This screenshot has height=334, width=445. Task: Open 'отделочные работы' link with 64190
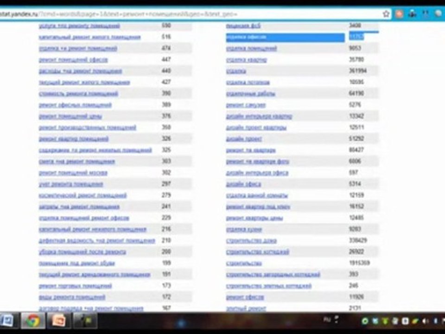251,94
